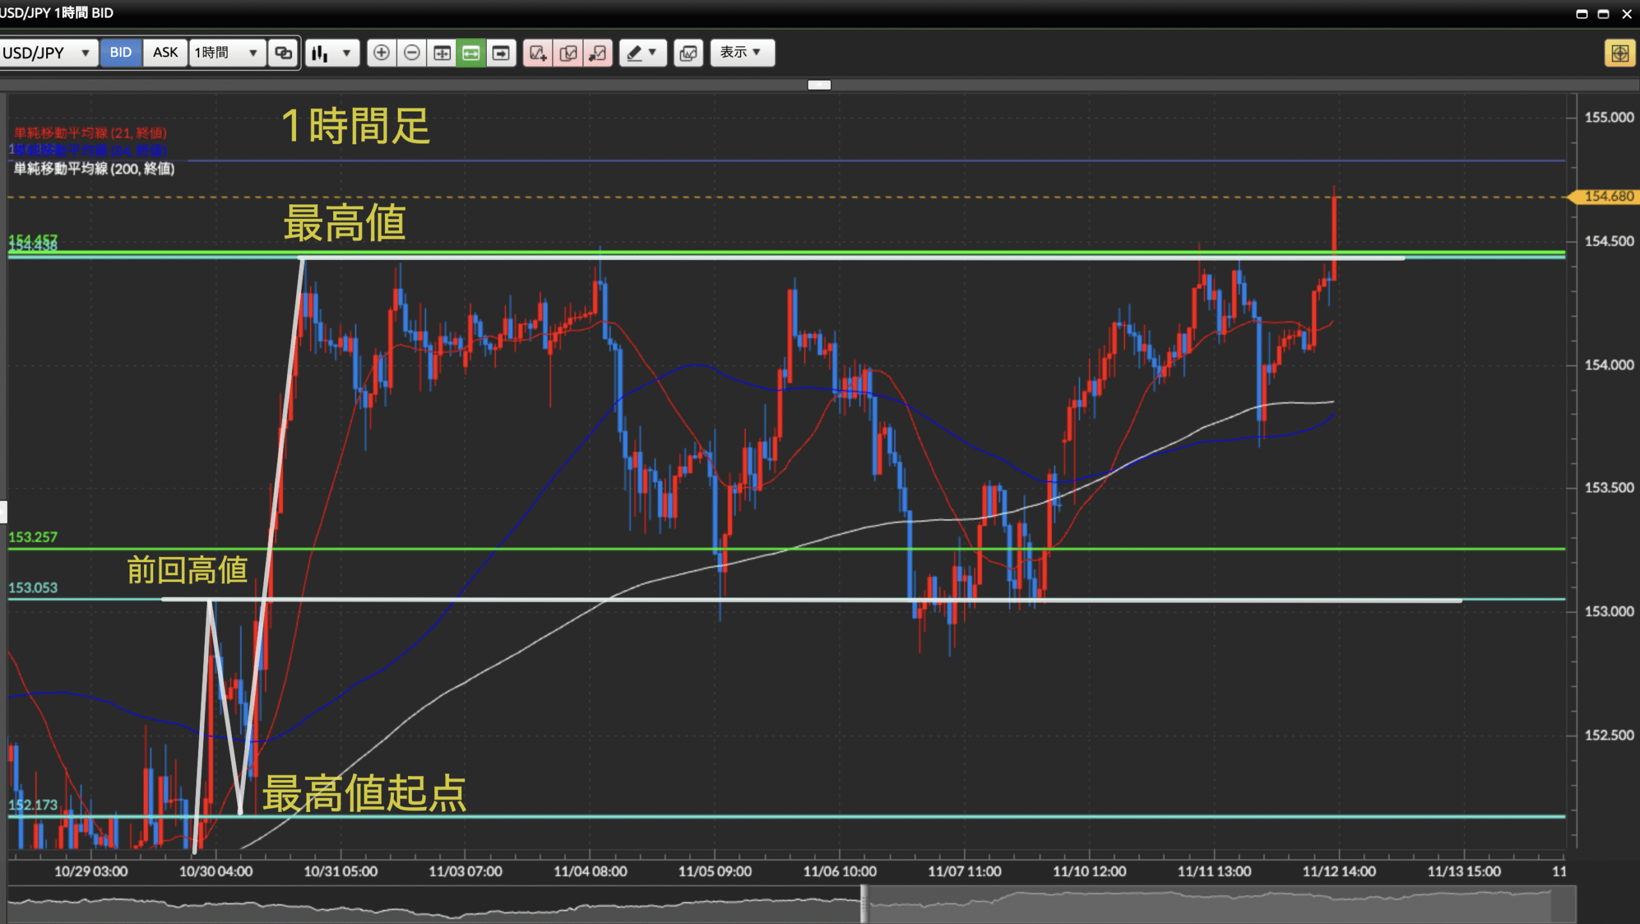The height and width of the screenshot is (924, 1640).
Task: Click the scroll-to-latest arrow icon
Action: click(x=501, y=53)
